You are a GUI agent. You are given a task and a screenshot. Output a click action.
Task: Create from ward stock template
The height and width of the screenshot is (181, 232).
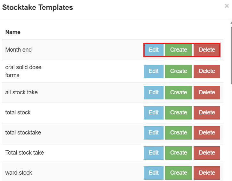(179, 173)
